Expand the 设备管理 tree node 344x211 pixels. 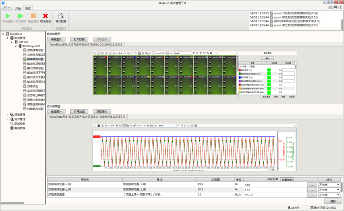tap(7, 114)
